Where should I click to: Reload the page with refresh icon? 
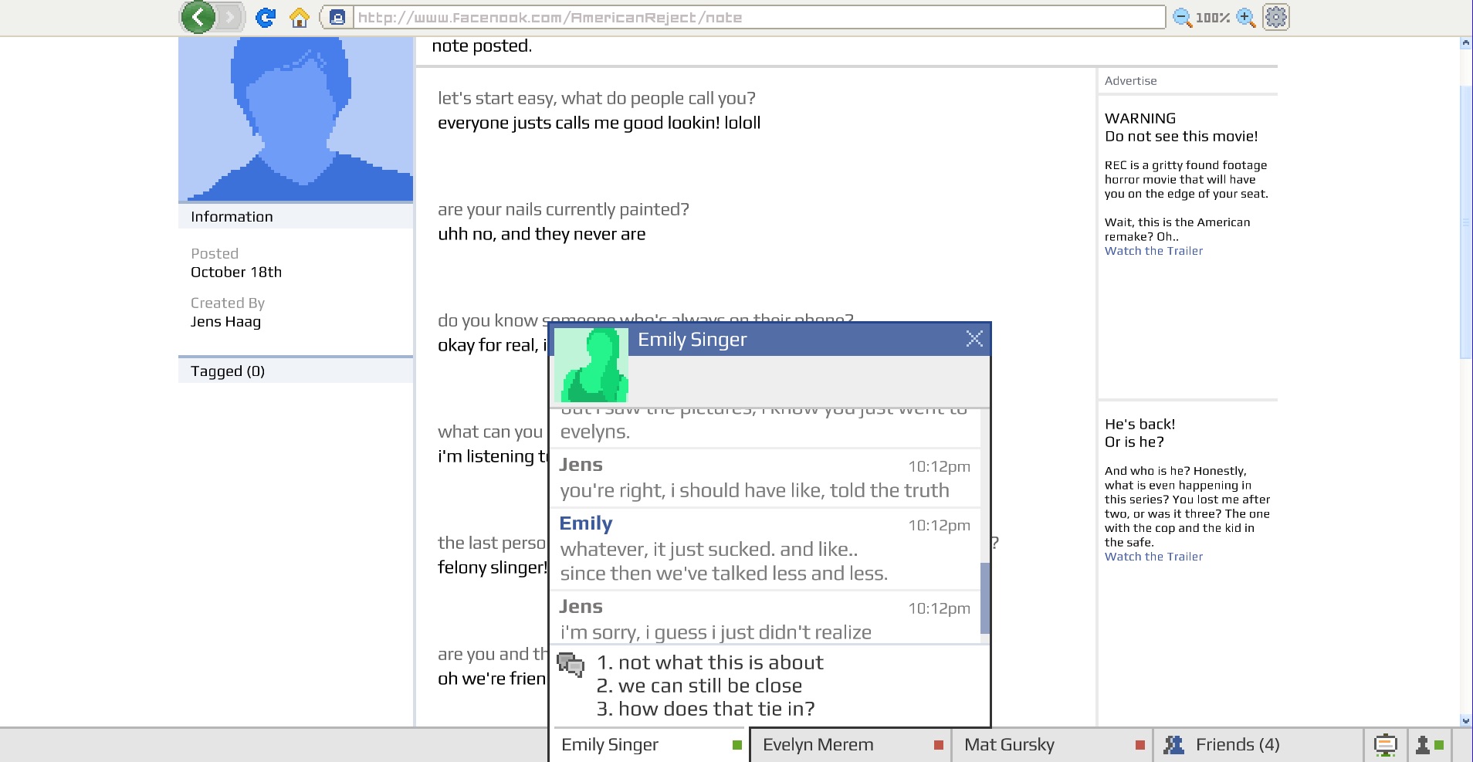tap(266, 17)
